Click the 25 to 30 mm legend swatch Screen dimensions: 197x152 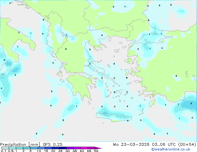pyautogui.click(x=63, y=148)
